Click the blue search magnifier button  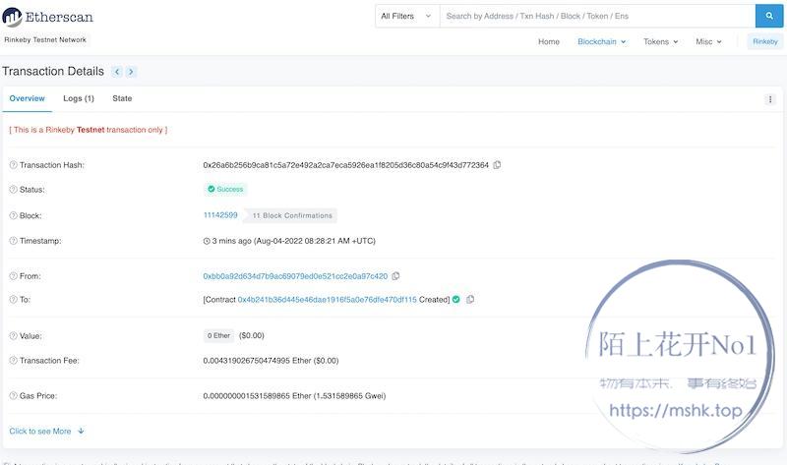point(769,16)
